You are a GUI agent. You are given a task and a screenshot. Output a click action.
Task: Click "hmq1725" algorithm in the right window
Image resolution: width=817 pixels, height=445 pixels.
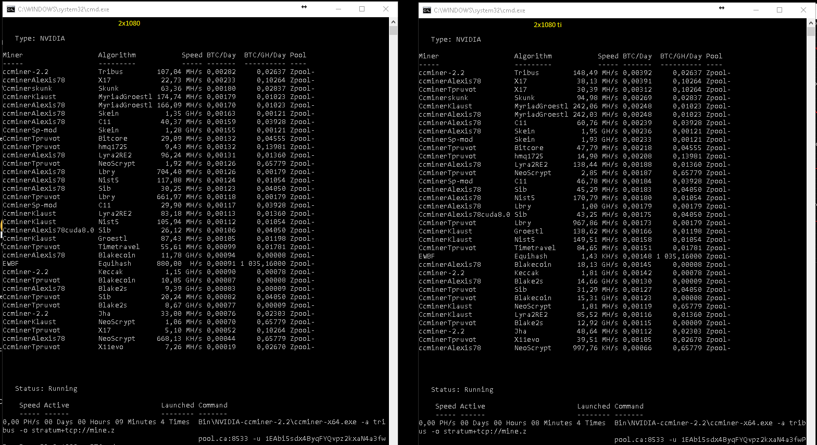(x=529, y=156)
